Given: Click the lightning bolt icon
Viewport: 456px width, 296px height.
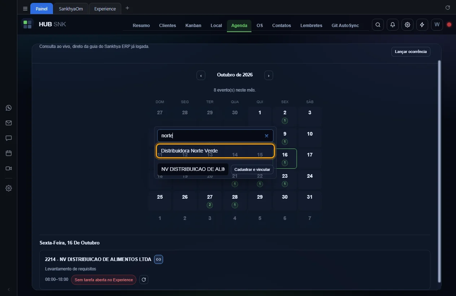Looking at the screenshot, I should click(x=422, y=25).
